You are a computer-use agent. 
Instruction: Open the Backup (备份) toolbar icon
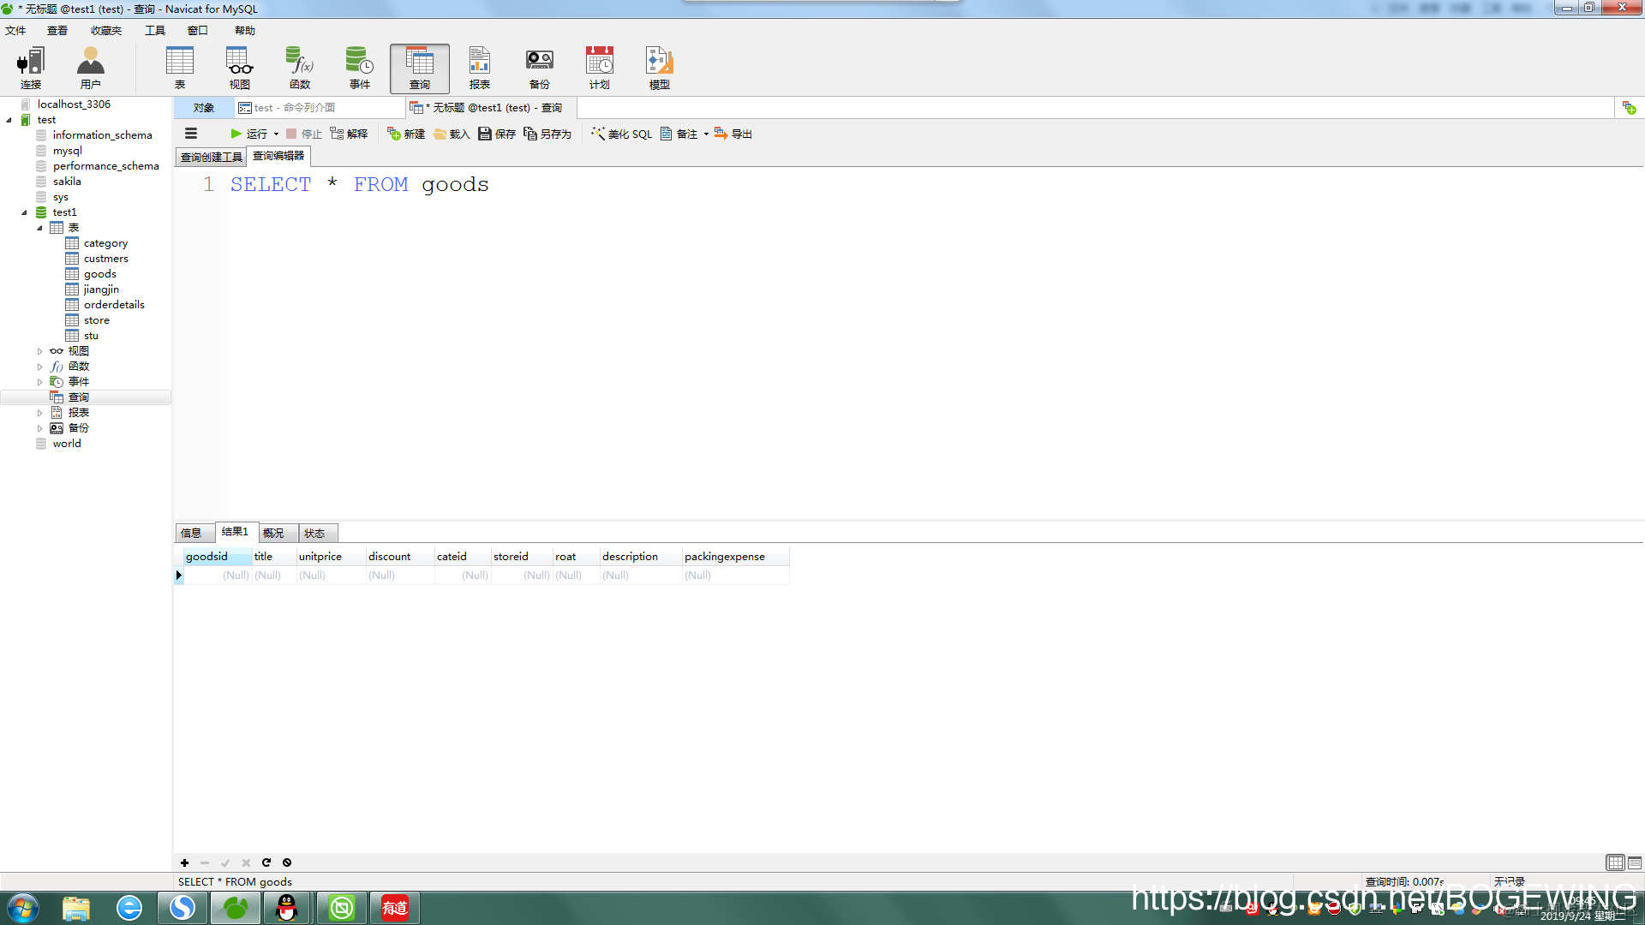click(540, 68)
